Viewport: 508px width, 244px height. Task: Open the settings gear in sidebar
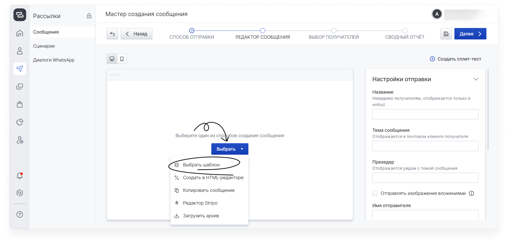click(20, 193)
